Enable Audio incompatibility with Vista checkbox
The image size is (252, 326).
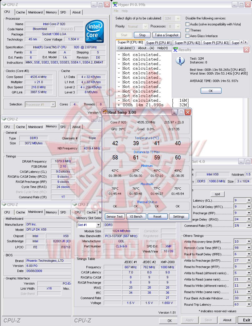[188, 24]
